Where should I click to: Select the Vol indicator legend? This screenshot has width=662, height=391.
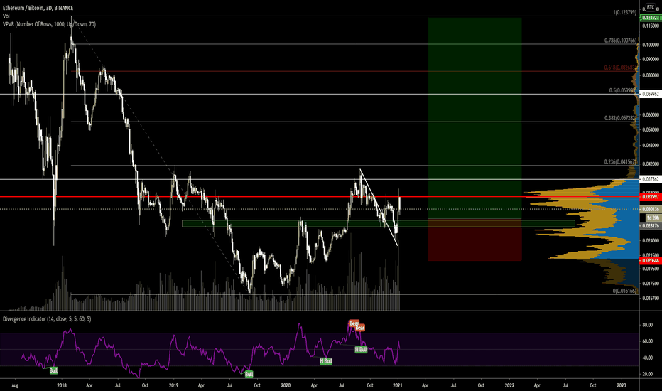pos(6,16)
